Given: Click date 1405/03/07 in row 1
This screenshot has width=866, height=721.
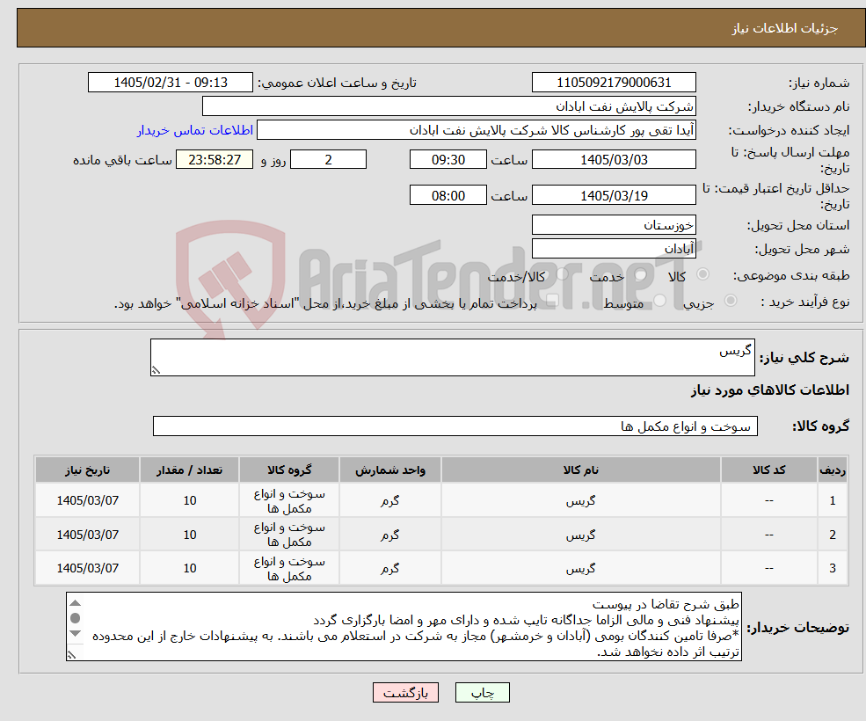Looking at the screenshot, I should coord(87,500).
